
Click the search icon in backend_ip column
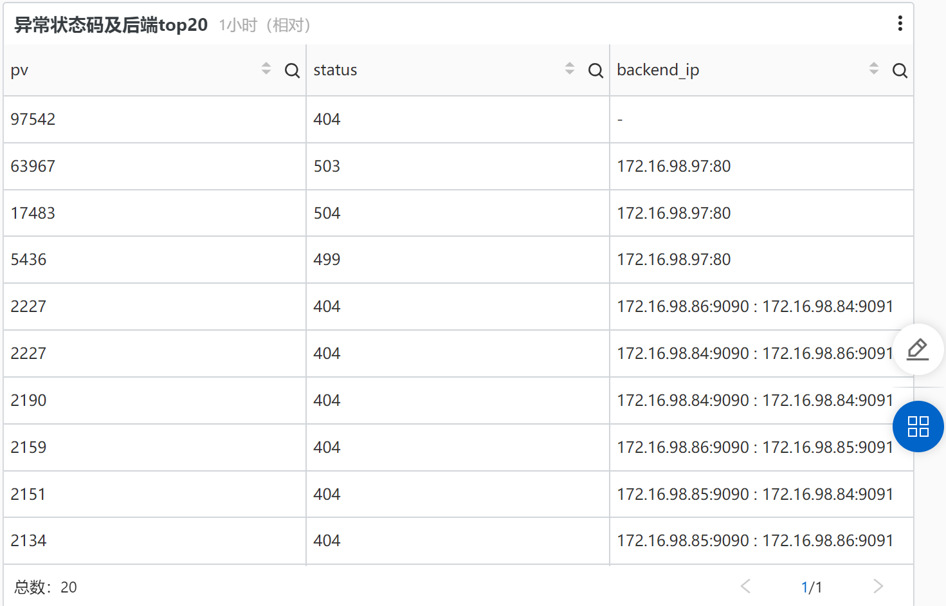900,71
